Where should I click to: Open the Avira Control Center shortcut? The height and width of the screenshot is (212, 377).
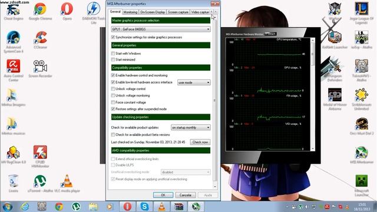point(14,71)
